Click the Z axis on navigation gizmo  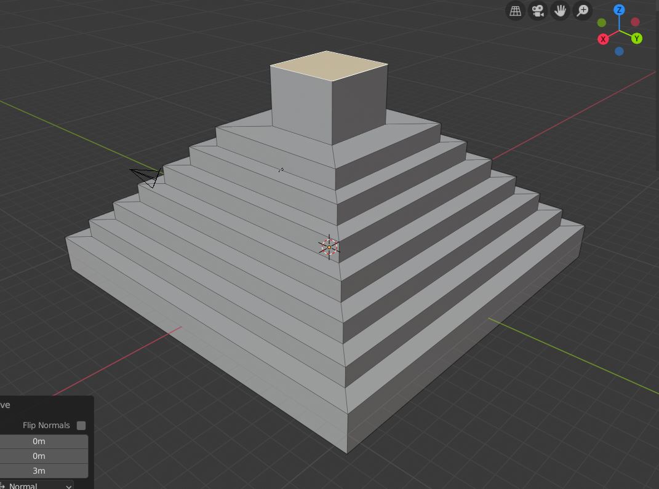[x=619, y=10]
